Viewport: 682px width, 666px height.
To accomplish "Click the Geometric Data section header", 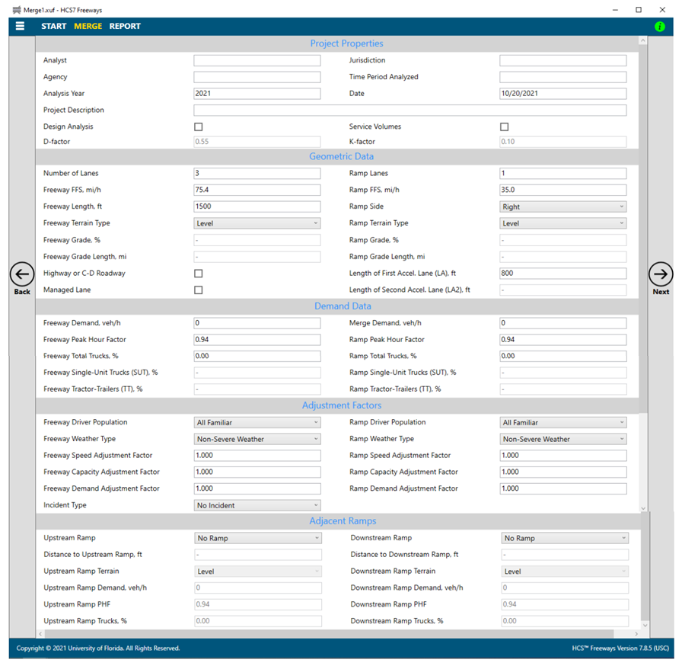I will click(x=342, y=156).
